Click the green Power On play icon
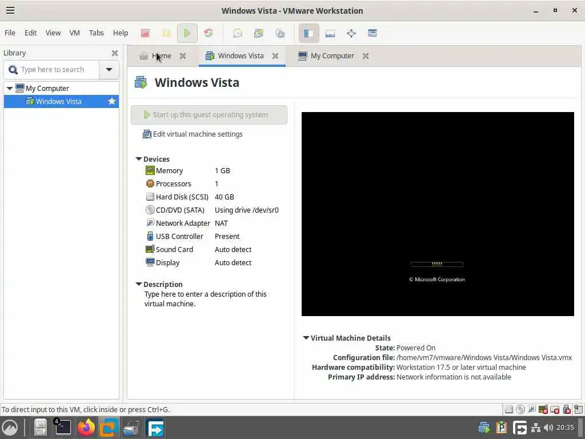The image size is (585, 439). (x=187, y=33)
